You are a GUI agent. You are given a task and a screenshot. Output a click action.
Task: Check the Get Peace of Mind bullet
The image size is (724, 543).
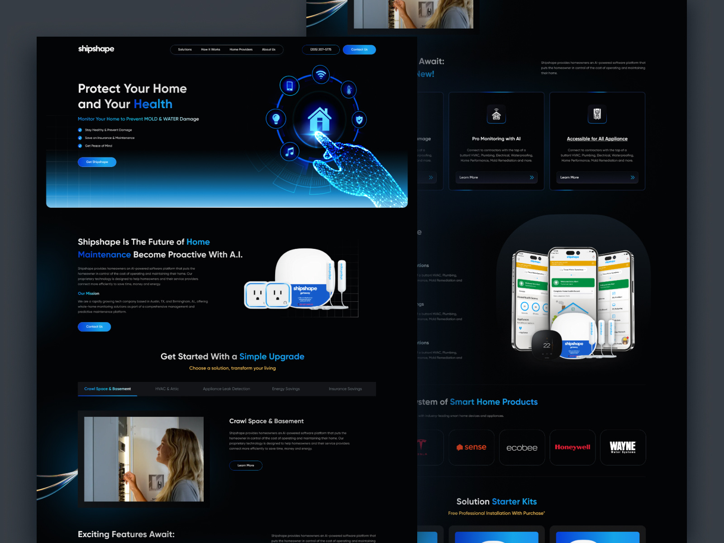(79, 146)
